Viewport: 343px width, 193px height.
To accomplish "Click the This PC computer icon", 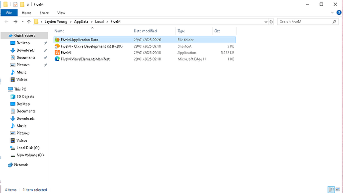I will (10, 89).
